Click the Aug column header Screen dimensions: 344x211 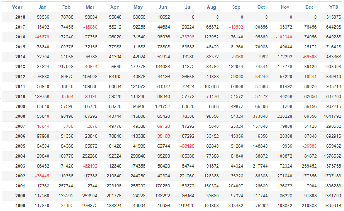[211, 7]
